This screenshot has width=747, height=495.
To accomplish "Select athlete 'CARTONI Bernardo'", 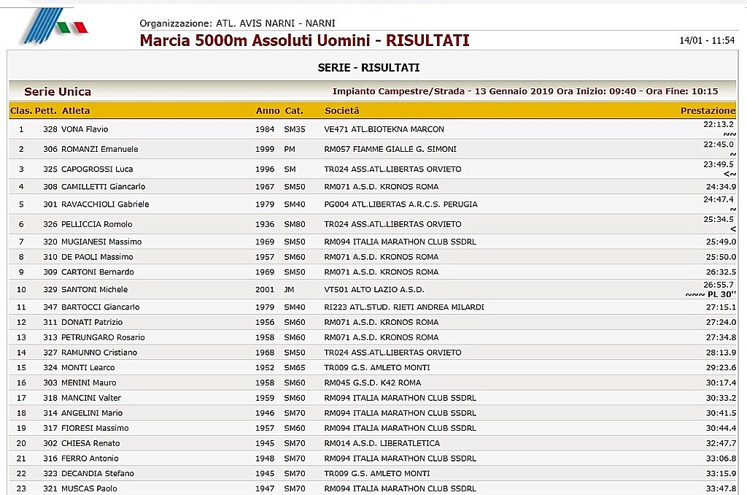I will pos(98,272).
